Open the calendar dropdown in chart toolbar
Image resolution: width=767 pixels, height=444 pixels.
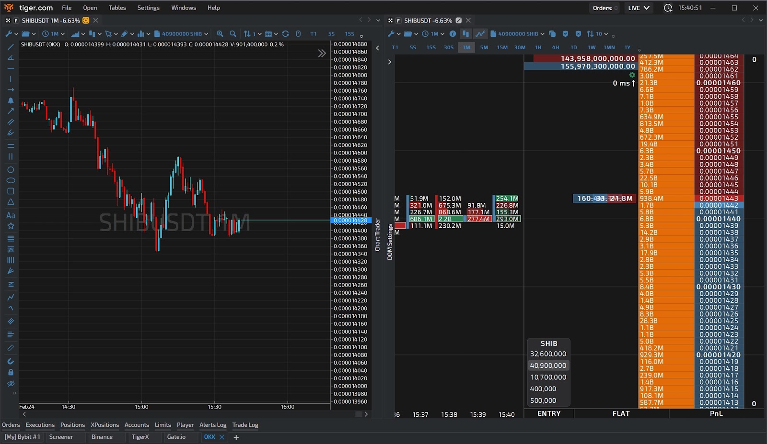pyautogui.click(x=271, y=34)
